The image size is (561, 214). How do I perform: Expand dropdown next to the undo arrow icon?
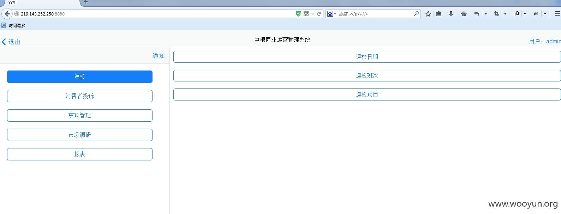point(485,14)
